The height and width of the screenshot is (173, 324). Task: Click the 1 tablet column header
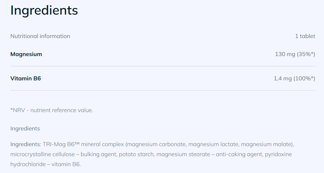point(305,36)
